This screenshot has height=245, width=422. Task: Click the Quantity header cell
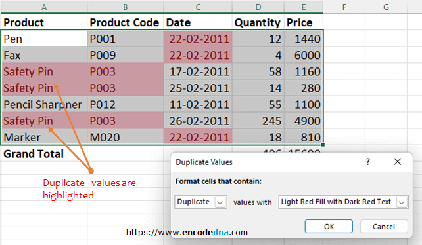(x=258, y=22)
